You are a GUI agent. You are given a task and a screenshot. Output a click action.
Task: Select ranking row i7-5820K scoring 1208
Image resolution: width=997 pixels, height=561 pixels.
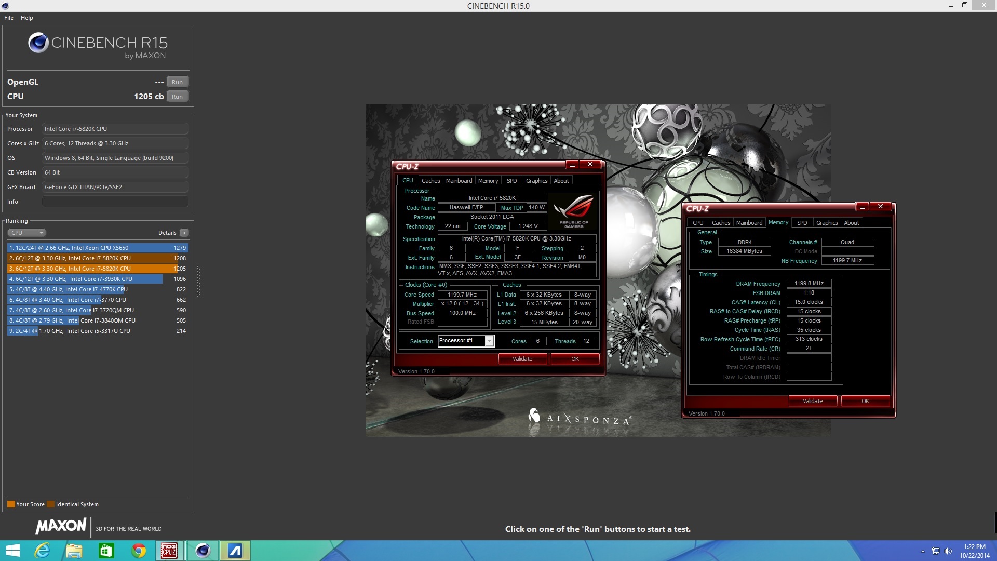(98, 258)
